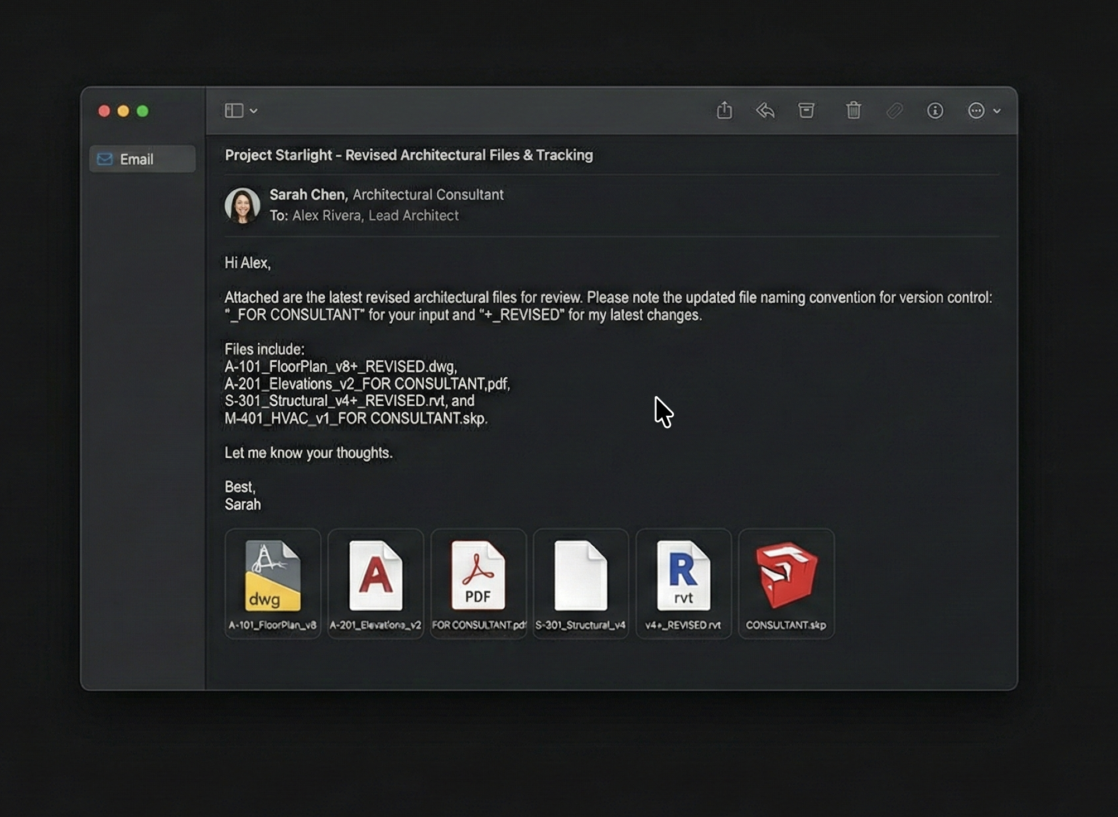This screenshot has width=1118, height=817.
Task: Toggle the sidebar layout icon
Action: pyautogui.click(x=234, y=110)
